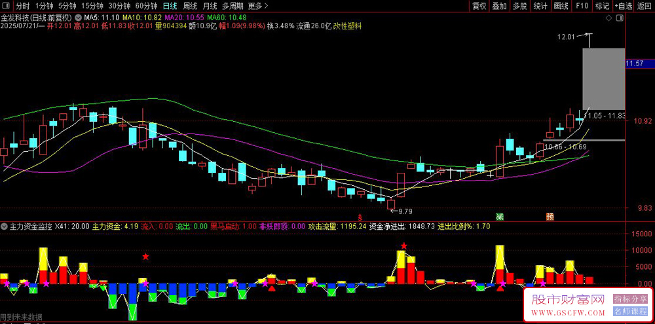
Task: Click the diamond icon above chart
Action: [609, 18]
